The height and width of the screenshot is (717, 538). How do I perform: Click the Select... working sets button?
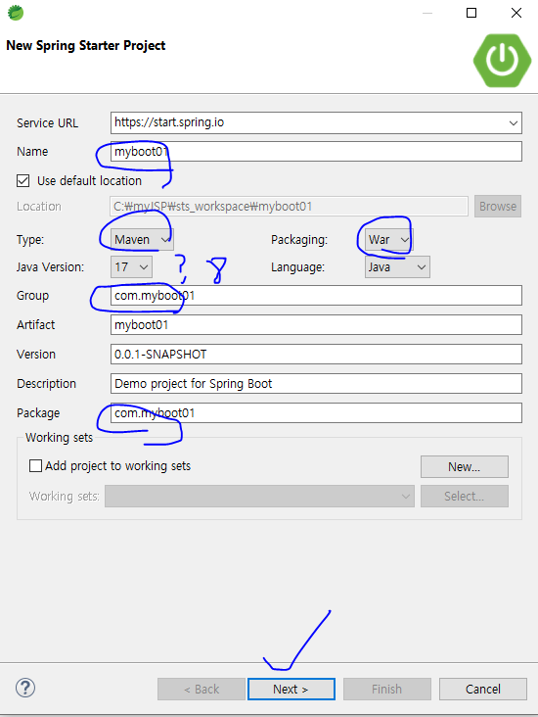(x=464, y=497)
